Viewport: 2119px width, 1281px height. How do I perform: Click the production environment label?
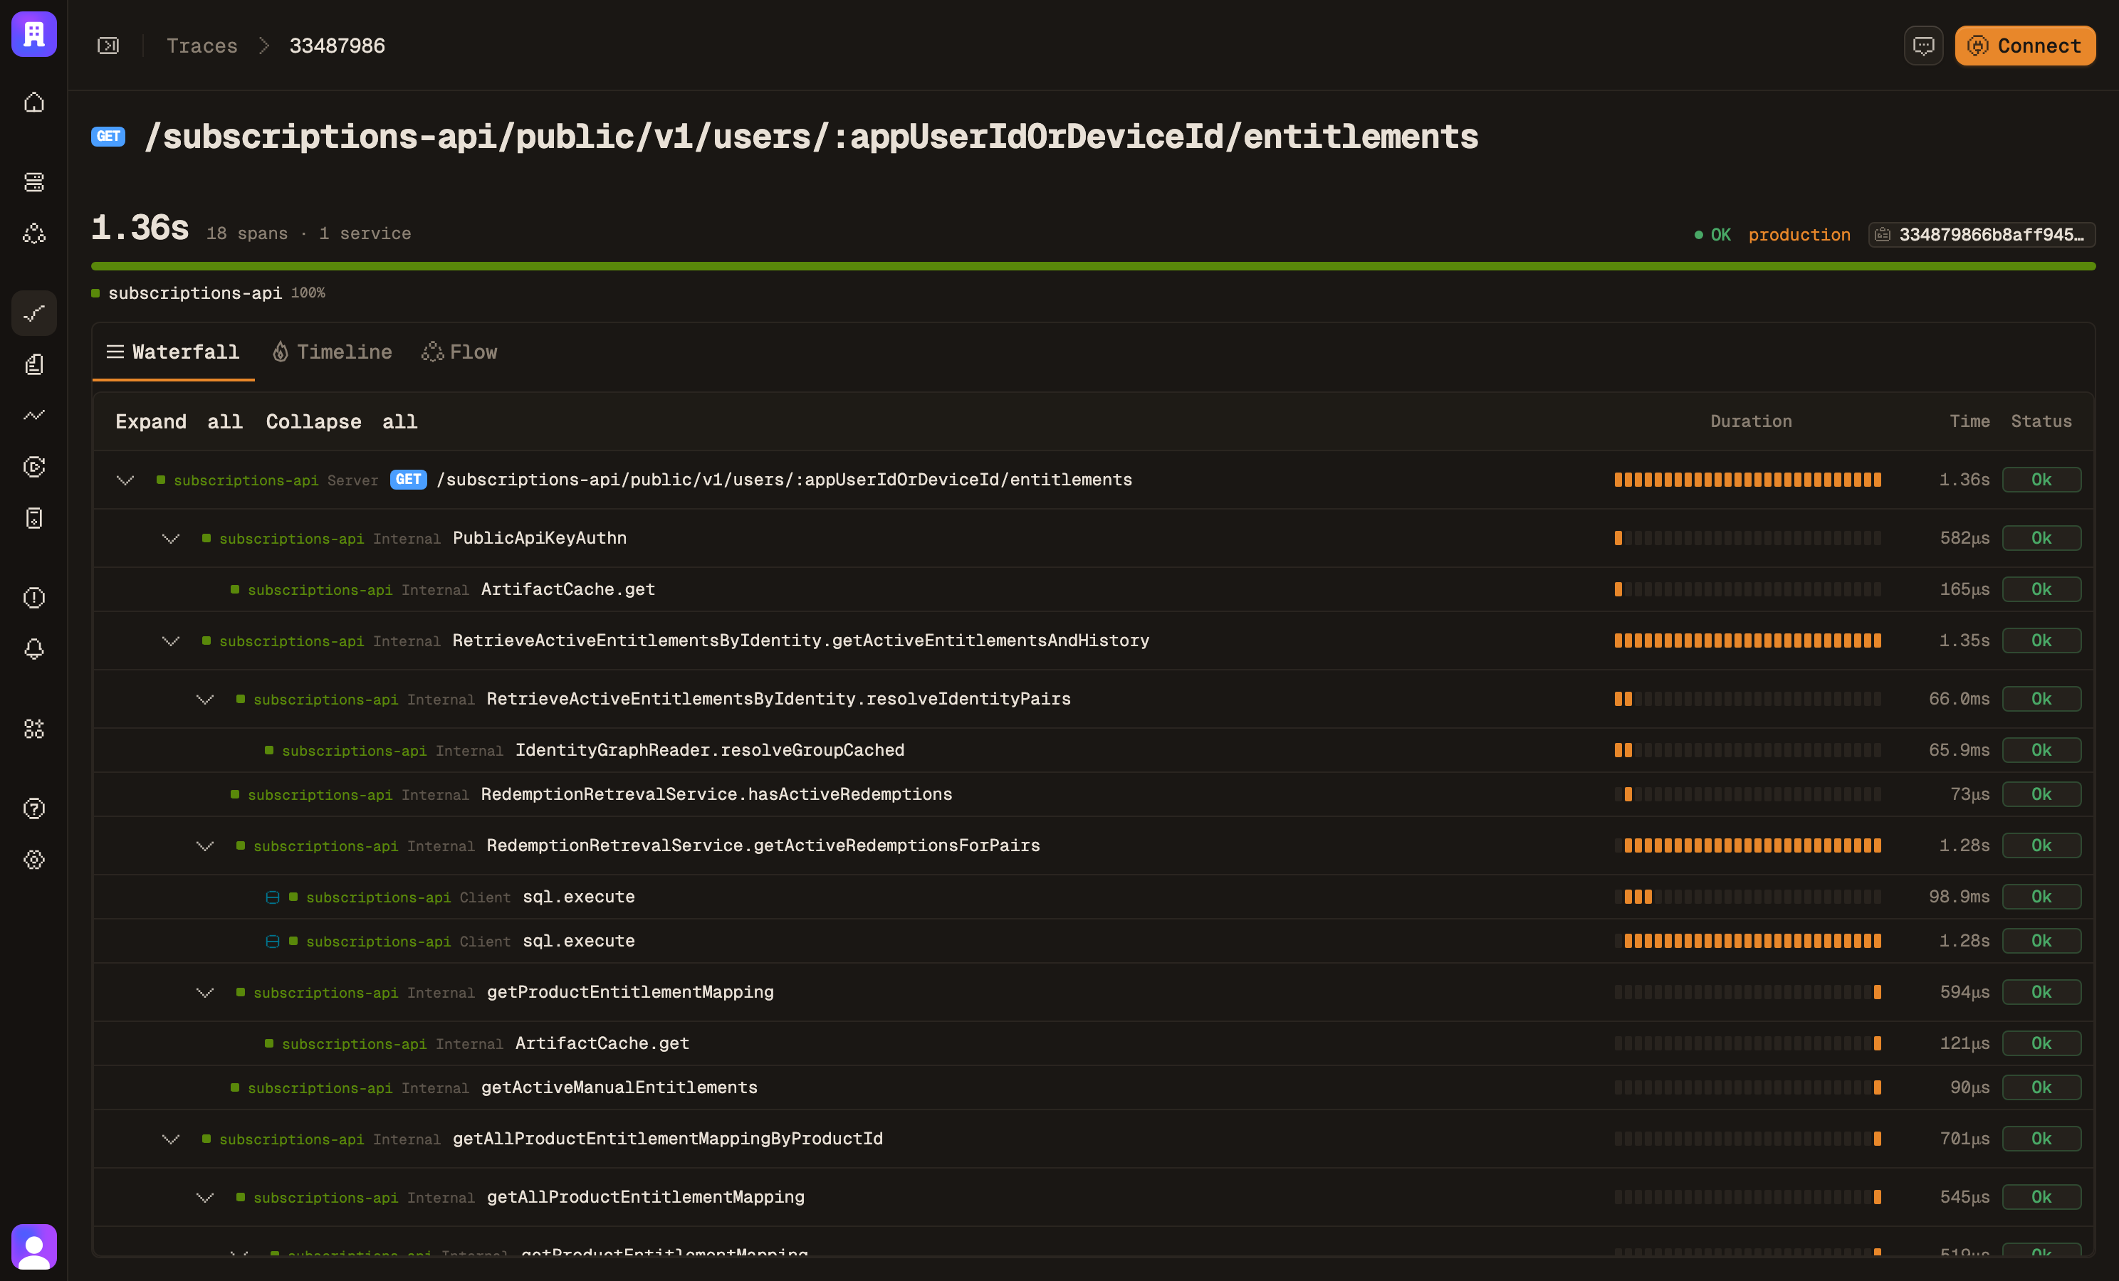(1799, 235)
